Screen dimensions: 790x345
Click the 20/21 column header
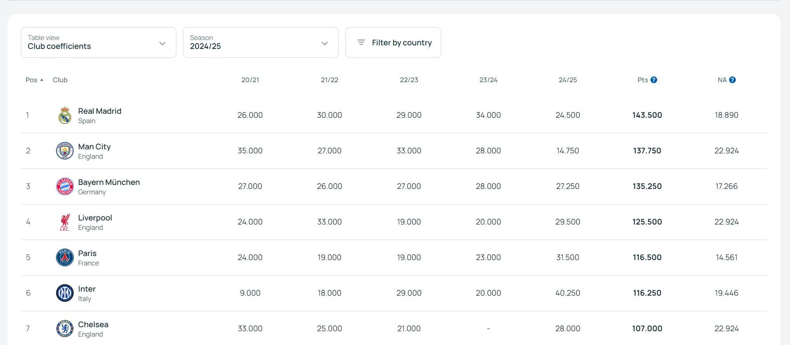250,80
